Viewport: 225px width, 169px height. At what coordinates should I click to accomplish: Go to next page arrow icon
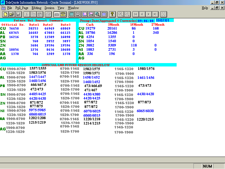click(148, 14)
